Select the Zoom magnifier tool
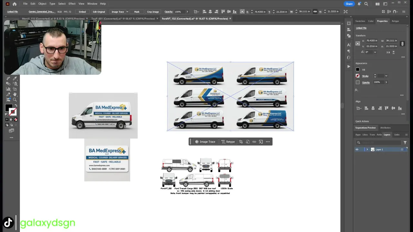The image size is (413, 232). (x=15, y=100)
